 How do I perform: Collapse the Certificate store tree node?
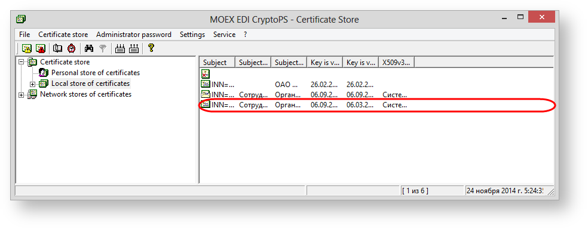tap(22, 62)
